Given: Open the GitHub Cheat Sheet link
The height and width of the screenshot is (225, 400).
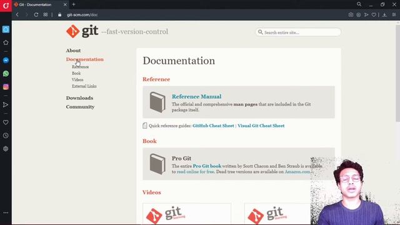Looking at the screenshot, I should coord(213,126).
